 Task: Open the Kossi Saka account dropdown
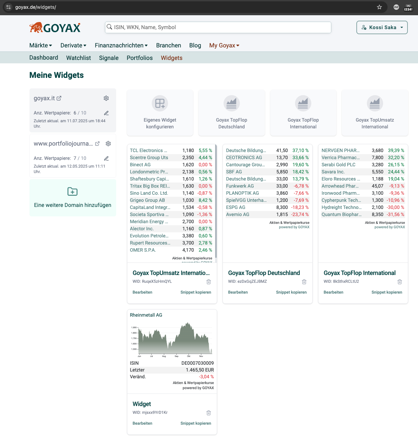pos(382,27)
